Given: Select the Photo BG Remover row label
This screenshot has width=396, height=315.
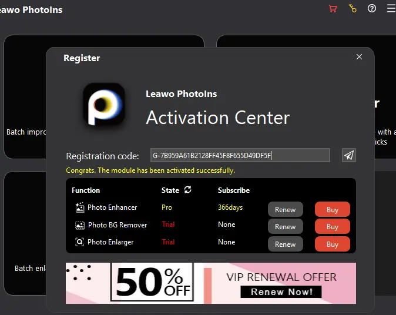Looking at the screenshot, I should pyautogui.click(x=118, y=225).
